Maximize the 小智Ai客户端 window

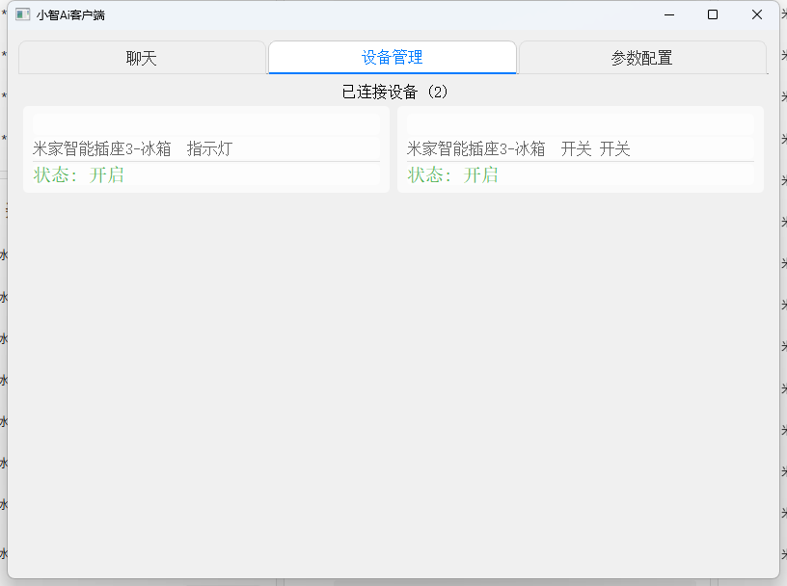coord(713,14)
